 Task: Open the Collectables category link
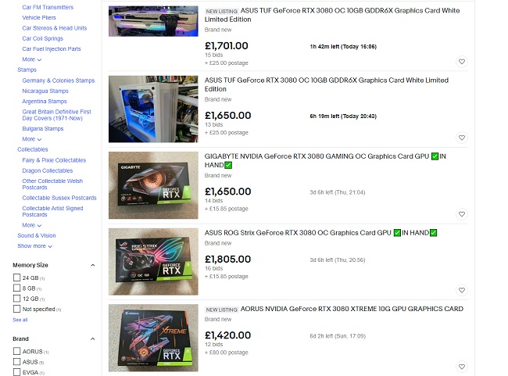pyautogui.click(x=33, y=149)
